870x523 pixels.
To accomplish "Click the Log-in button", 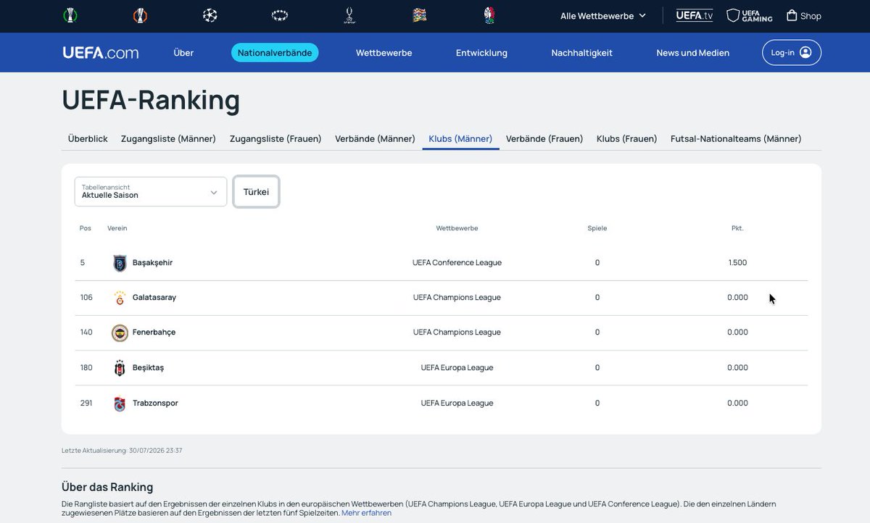I will (x=792, y=52).
